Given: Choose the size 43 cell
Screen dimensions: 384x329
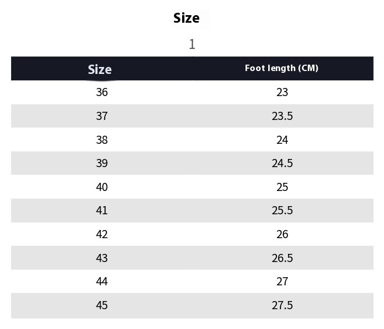Looking at the screenshot, I should click(102, 258).
